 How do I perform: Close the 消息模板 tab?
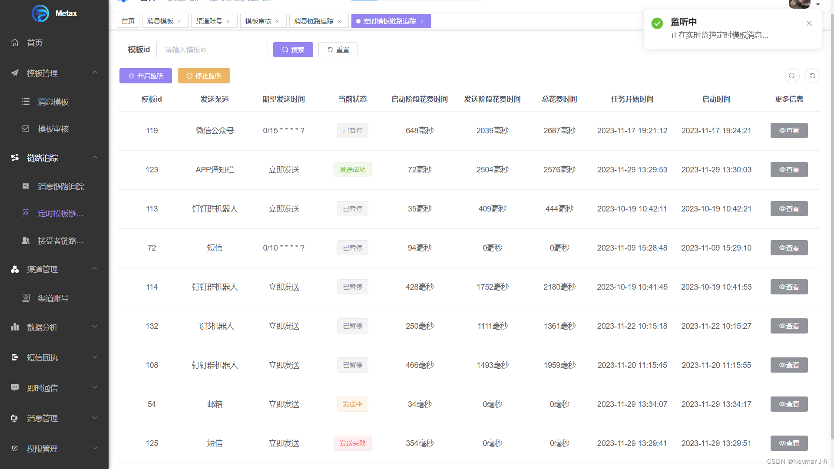point(179,21)
